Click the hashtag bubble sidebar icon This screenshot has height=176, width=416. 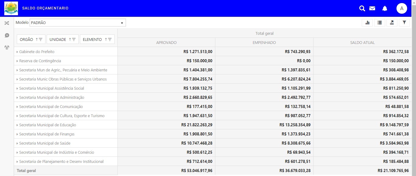(7, 35)
